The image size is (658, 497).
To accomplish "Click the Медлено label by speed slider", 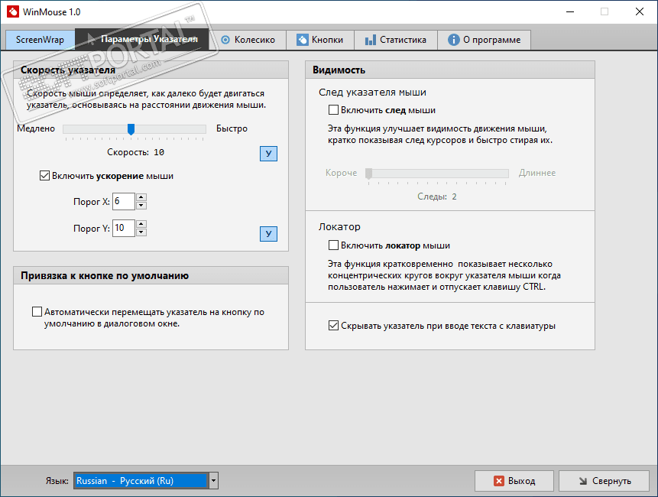I will click(36, 128).
